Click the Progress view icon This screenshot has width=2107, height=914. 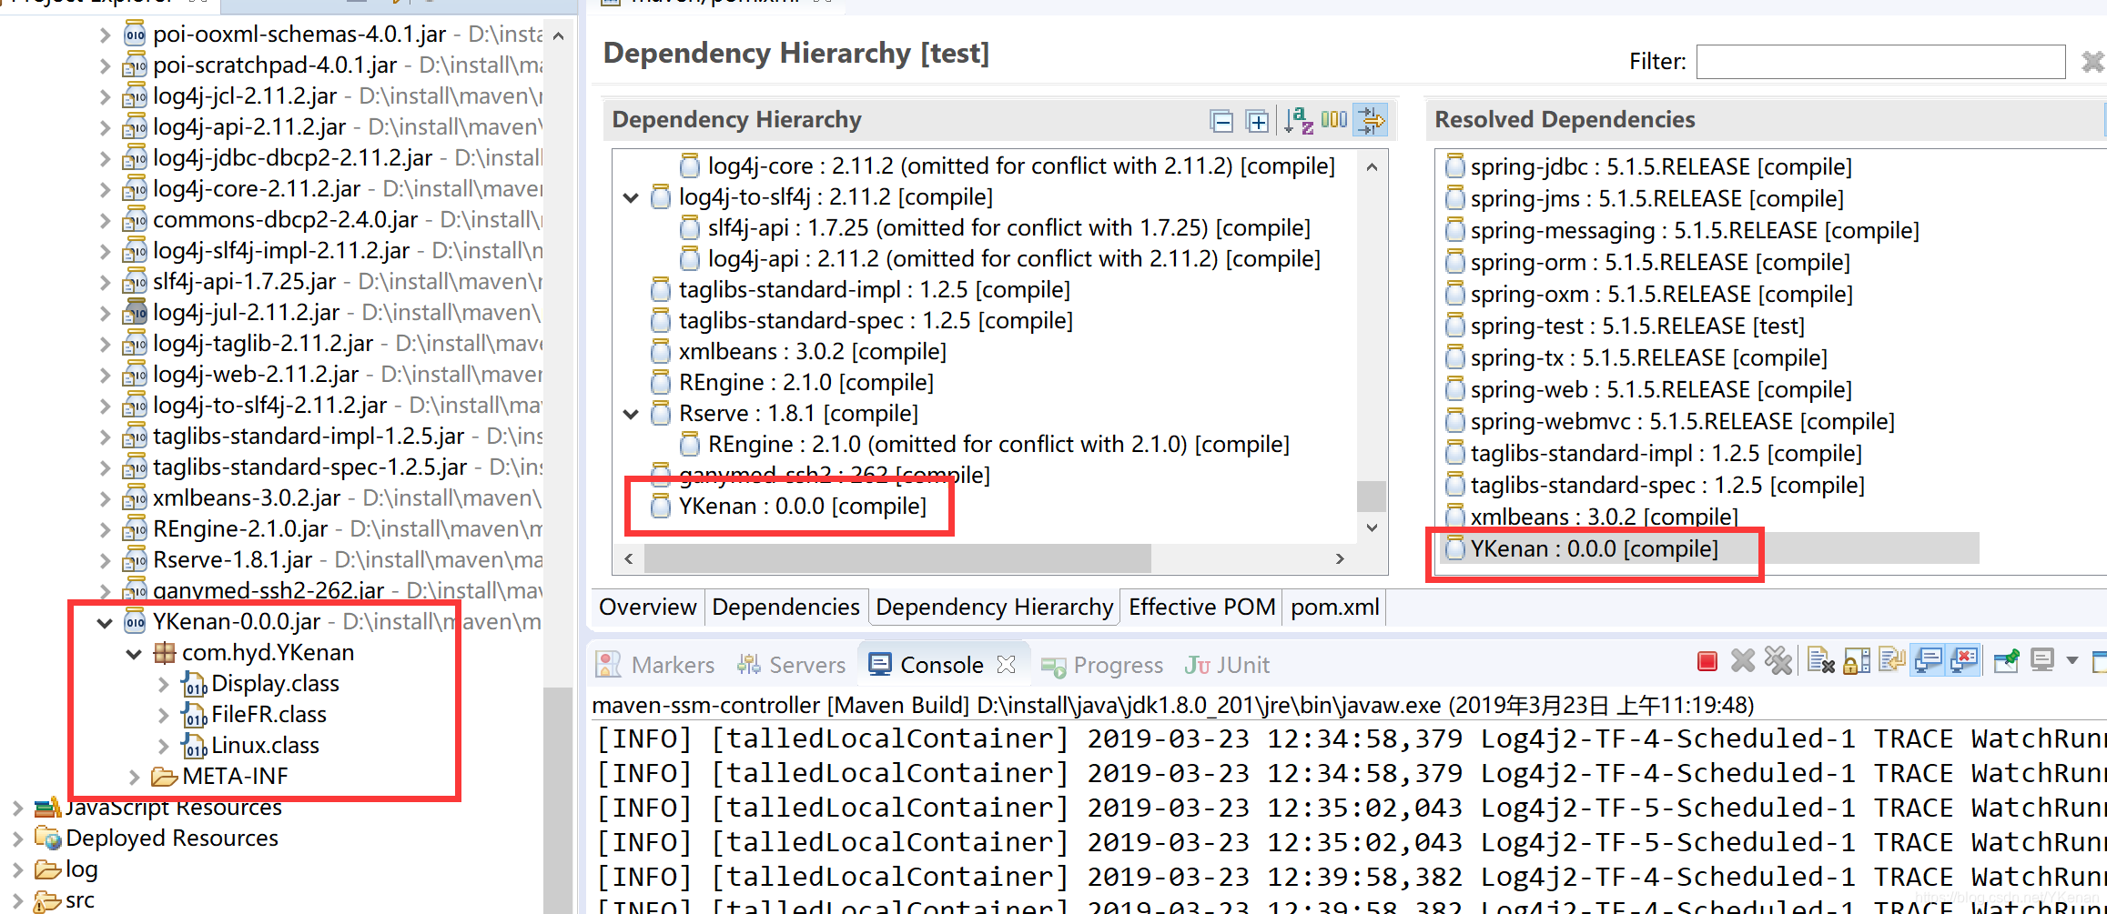click(1054, 667)
